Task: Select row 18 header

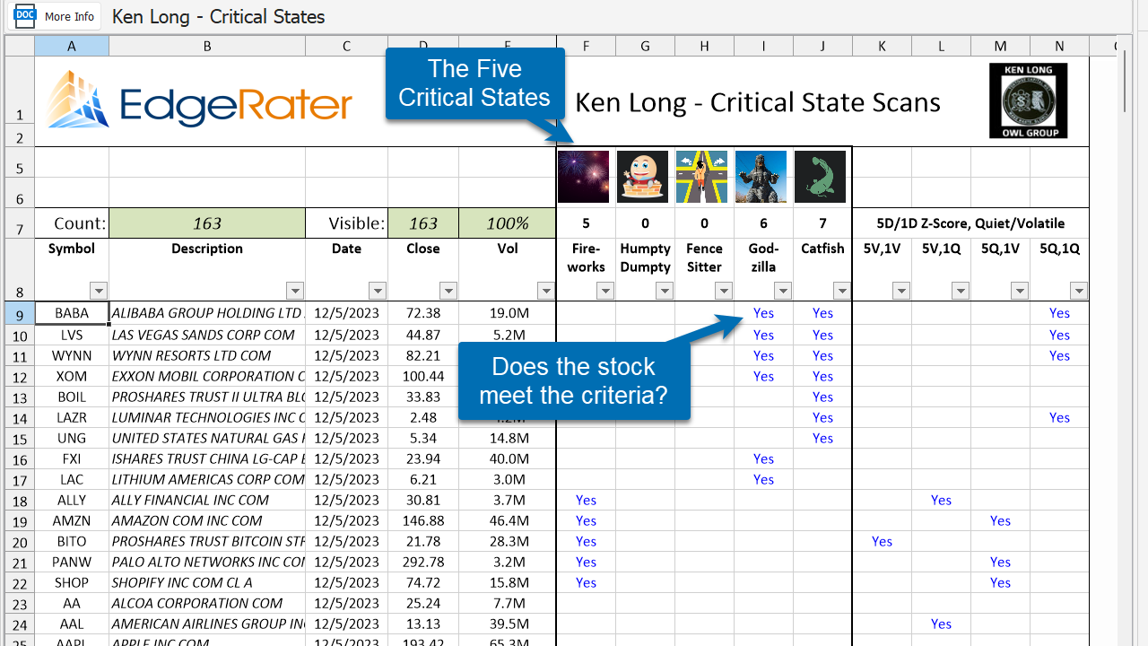Action: click(x=20, y=501)
